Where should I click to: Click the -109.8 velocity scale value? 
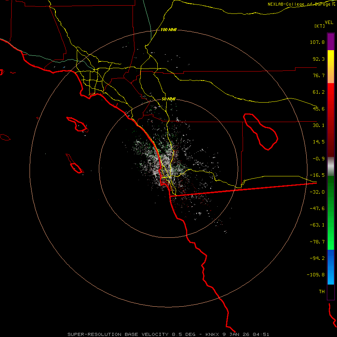(316, 275)
